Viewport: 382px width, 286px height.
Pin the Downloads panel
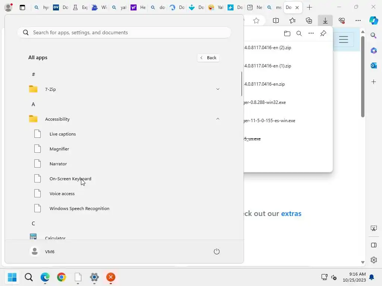323,34
